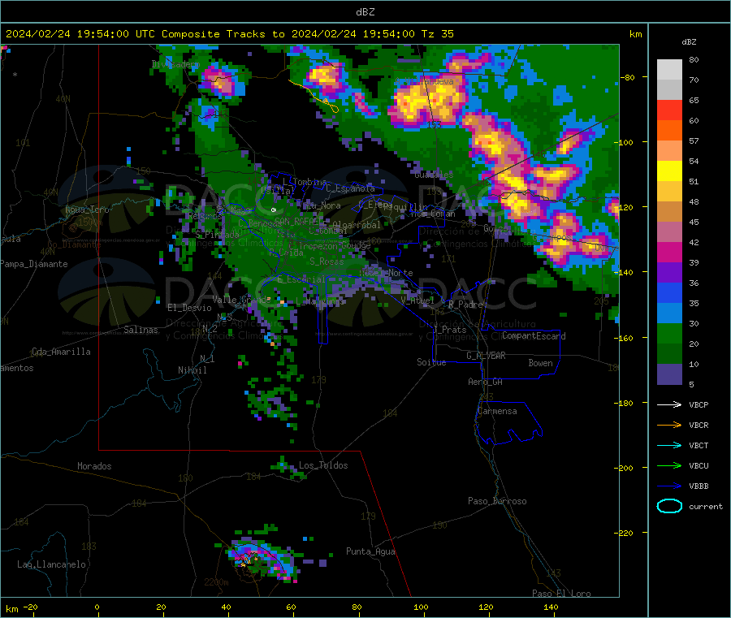Viewport: 731px width, 618px height.
Task: Click the Agua_Toro map label
Action: [87, 210]
